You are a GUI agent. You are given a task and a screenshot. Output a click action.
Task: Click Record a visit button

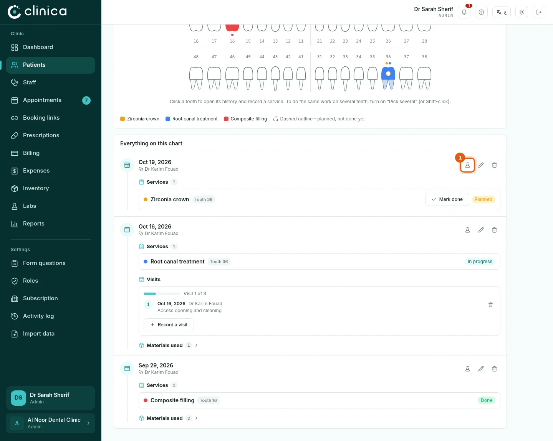click(x=169, y=325)
